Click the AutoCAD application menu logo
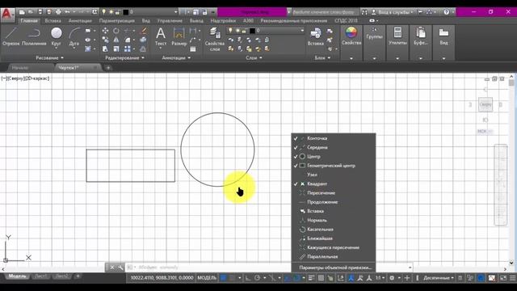The height and width of the screenshot is (291, 517). pos(7,15)
